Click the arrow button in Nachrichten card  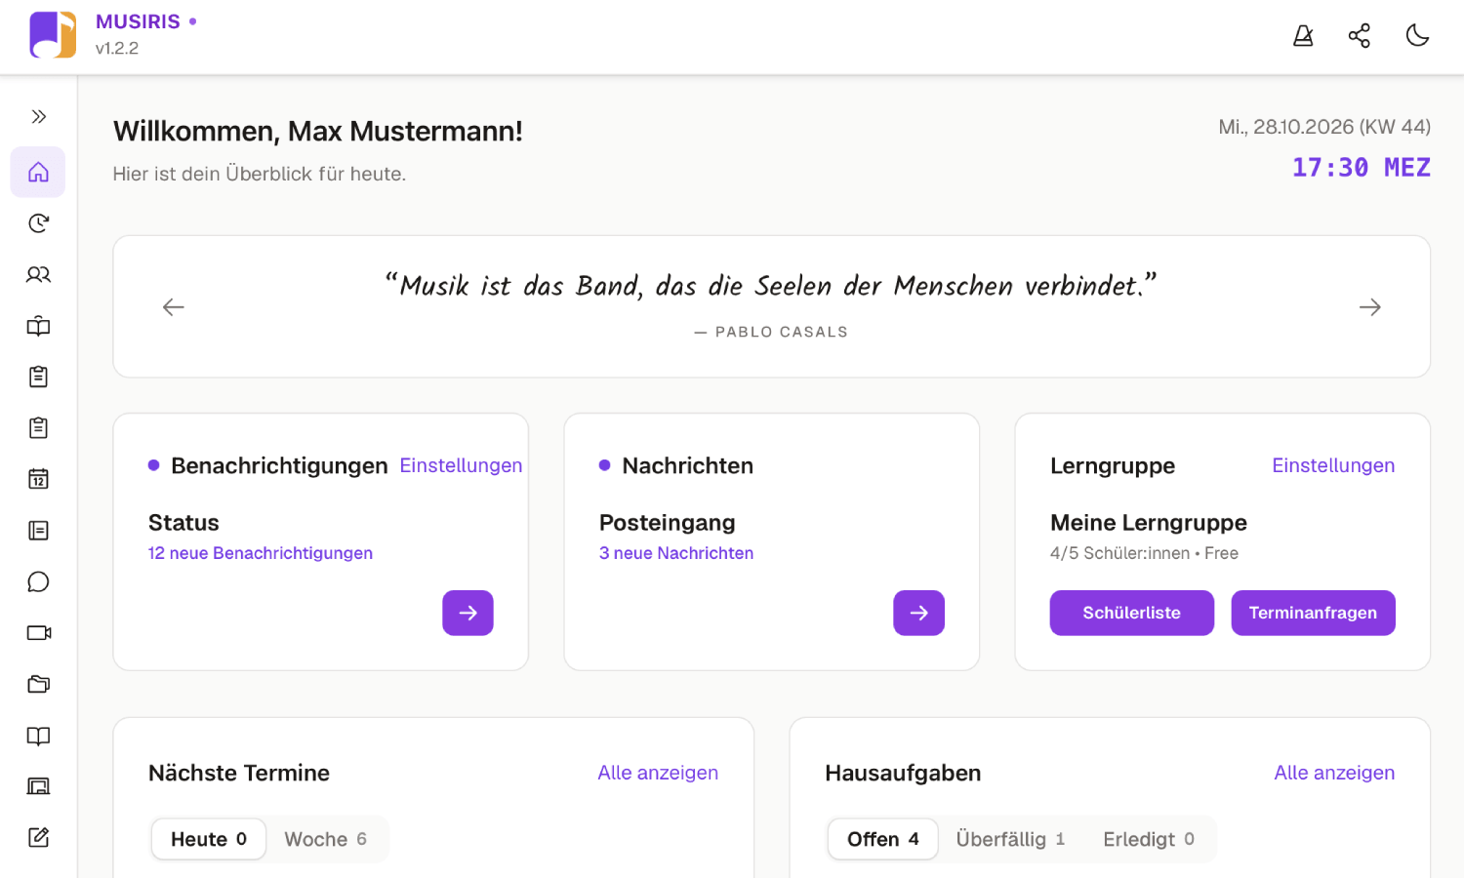pos(918,613)
